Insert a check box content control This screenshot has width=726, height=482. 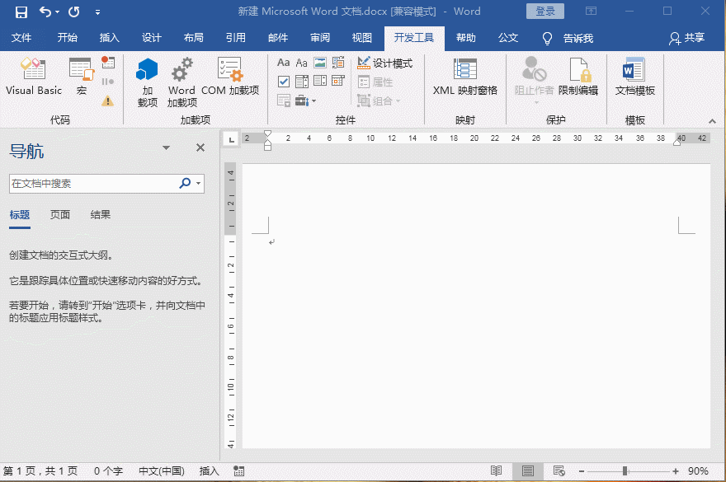point(283,82)
